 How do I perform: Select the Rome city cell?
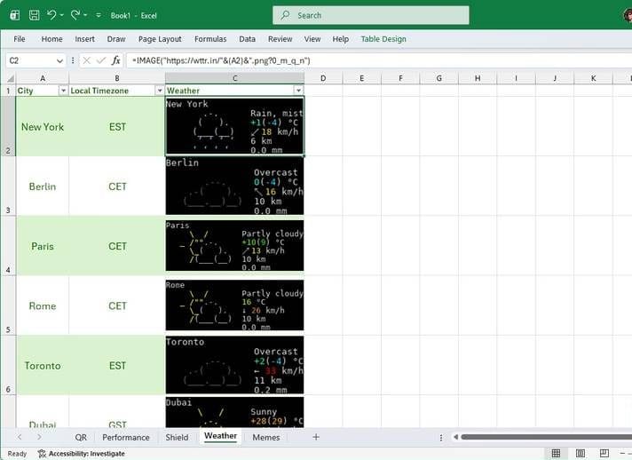coord(43,305)
